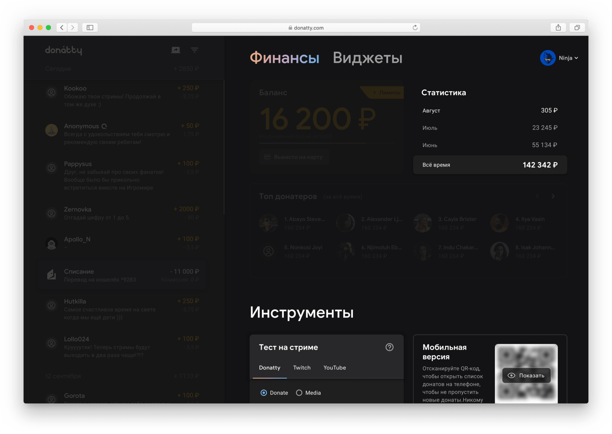Click the donatty.com address bar
Screen dimensions: 612x434
pyautogui.click(x=306, y=27)
